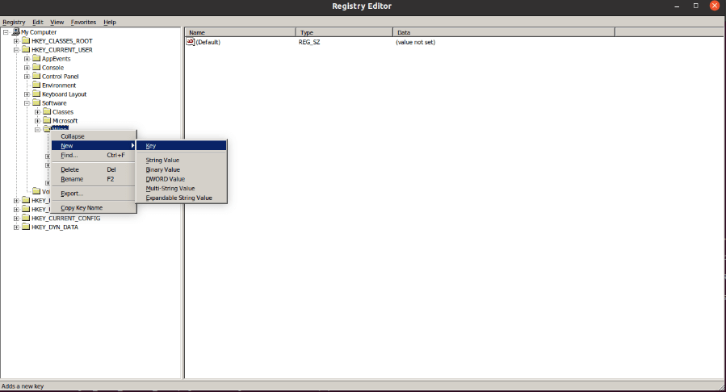The width and height of the screenshot is (726, 392).
Task: Choose Copy Key Name option
Action: (x=94, y=207)
